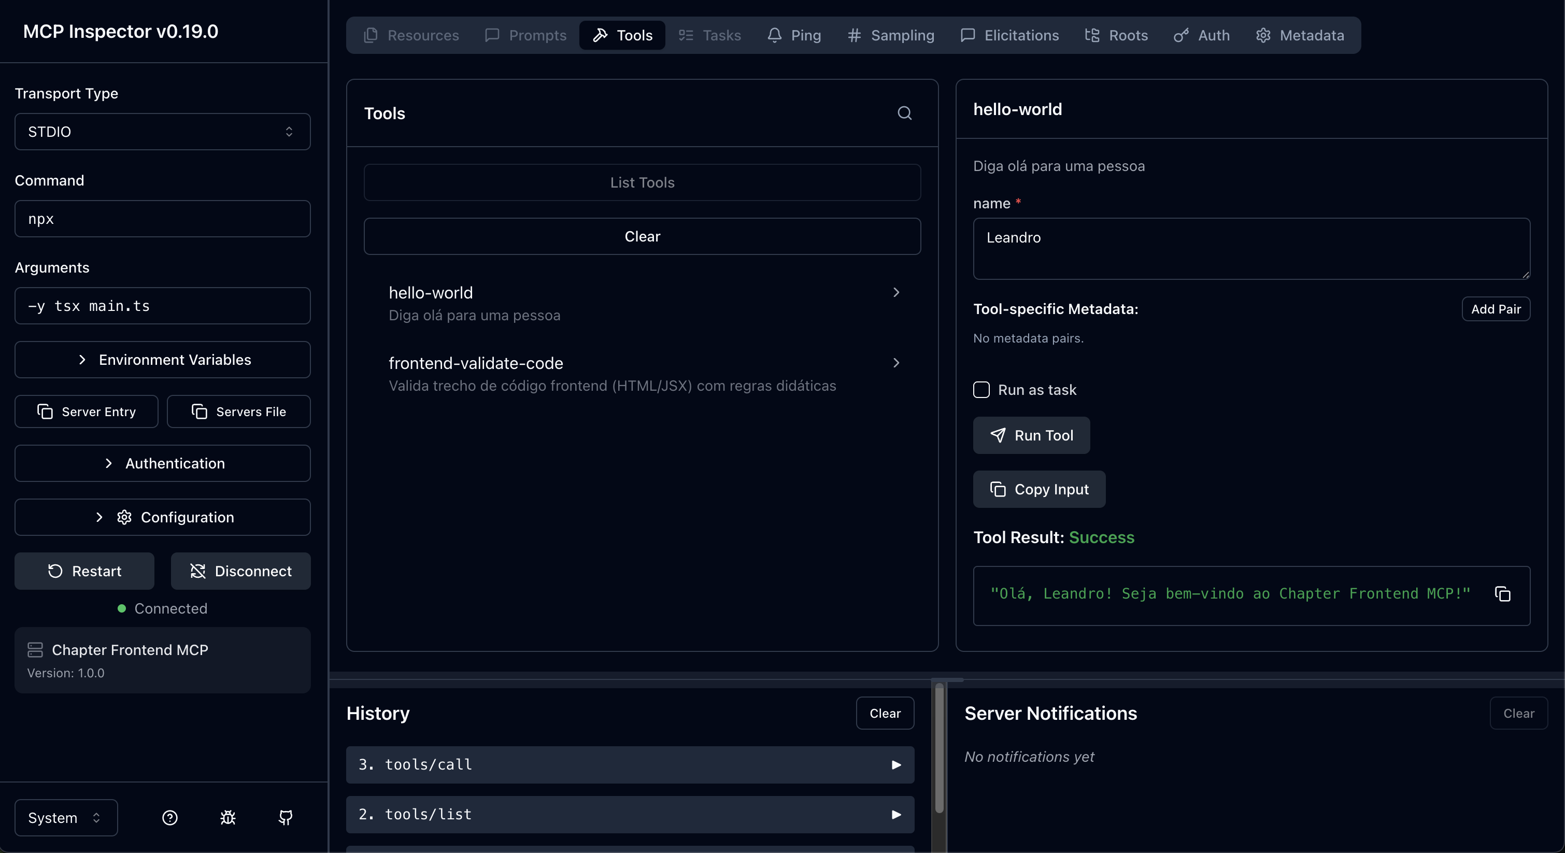Viewport: 1565px width, 853px height.
Task: Click Server Entry copy button
Action: (x=86, y=411)
